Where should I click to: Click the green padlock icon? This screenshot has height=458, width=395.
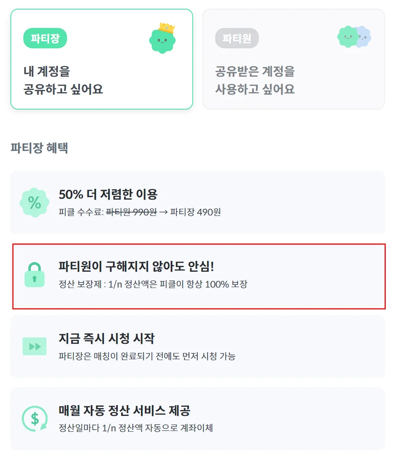click(x=35, y=275)
